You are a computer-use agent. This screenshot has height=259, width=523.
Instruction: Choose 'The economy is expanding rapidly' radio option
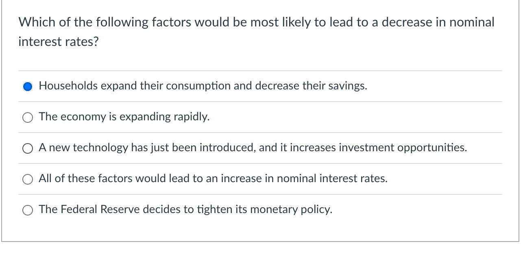pyautogui.click(x=28, y=117)
